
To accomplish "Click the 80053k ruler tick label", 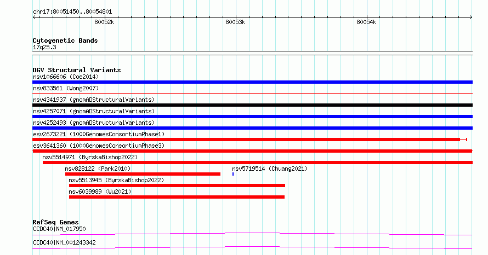I will click(x=235, y=22).
